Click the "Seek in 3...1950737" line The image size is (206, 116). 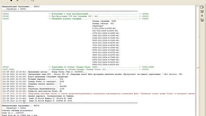13,113
